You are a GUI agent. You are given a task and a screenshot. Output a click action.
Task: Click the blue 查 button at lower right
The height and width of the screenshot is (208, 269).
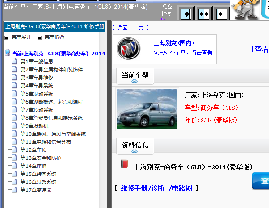pos(261,181)
